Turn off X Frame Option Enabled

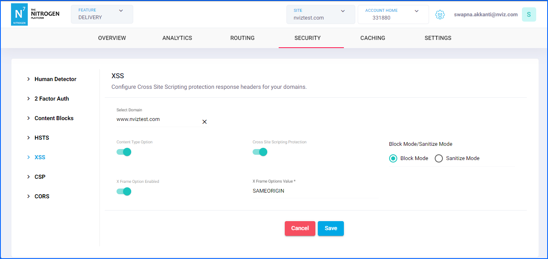(124, 191)
